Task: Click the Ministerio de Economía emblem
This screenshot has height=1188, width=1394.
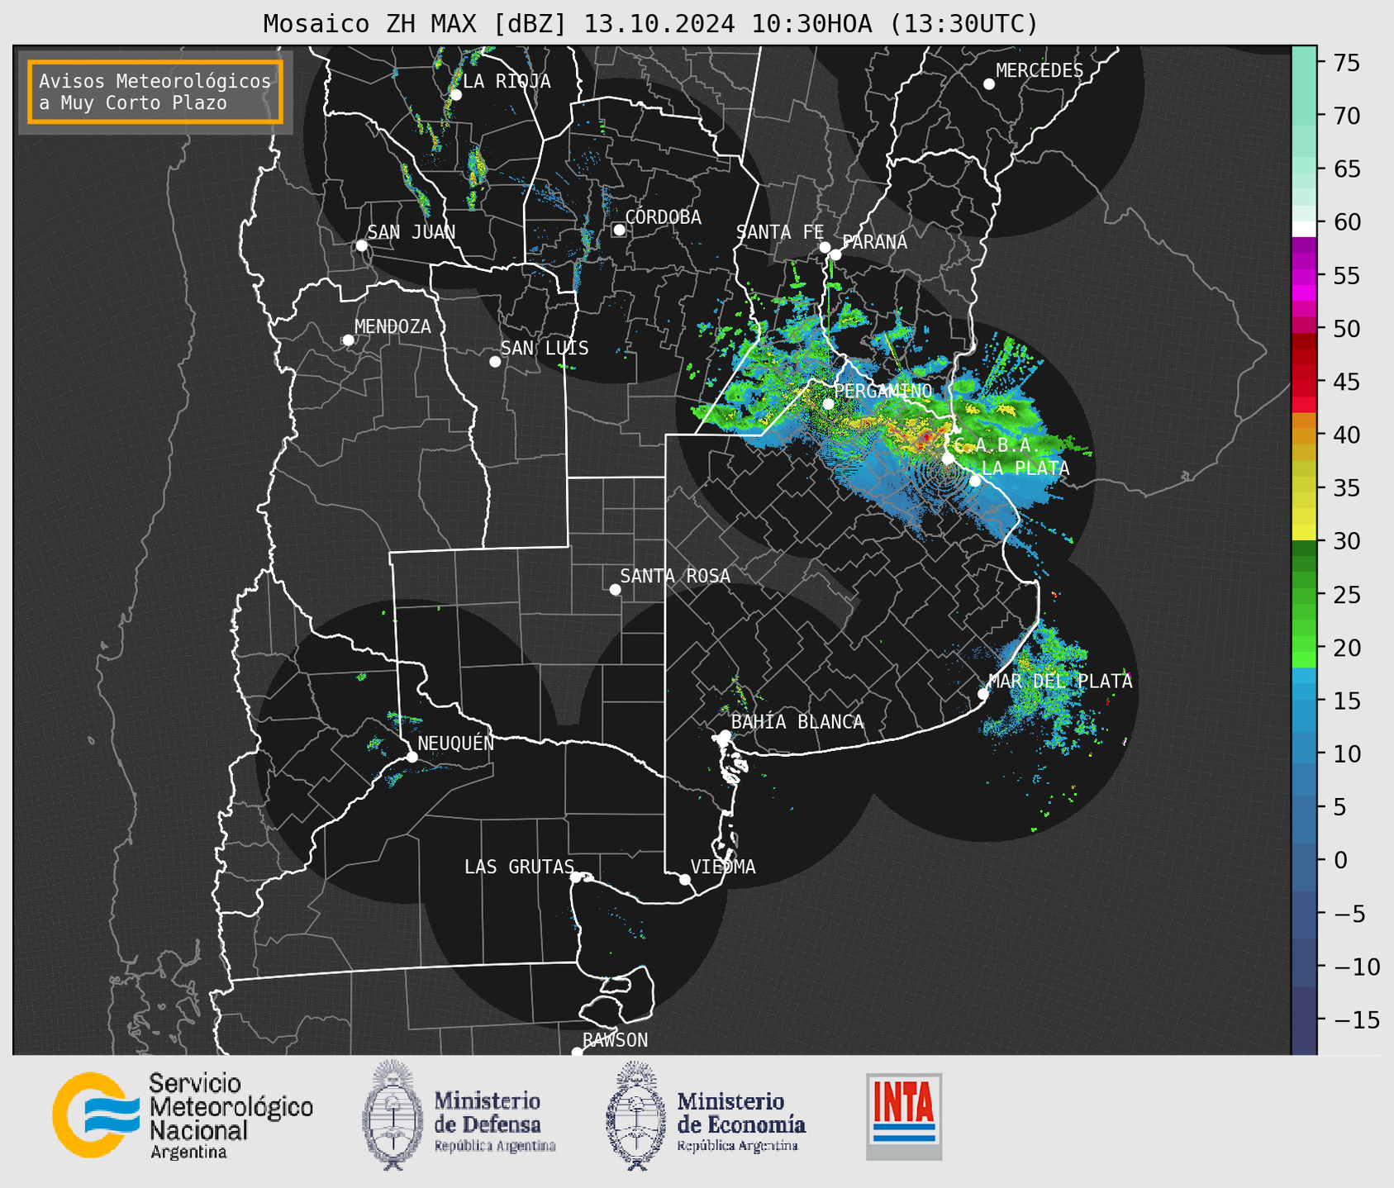Action: (x=636, y=1114)
